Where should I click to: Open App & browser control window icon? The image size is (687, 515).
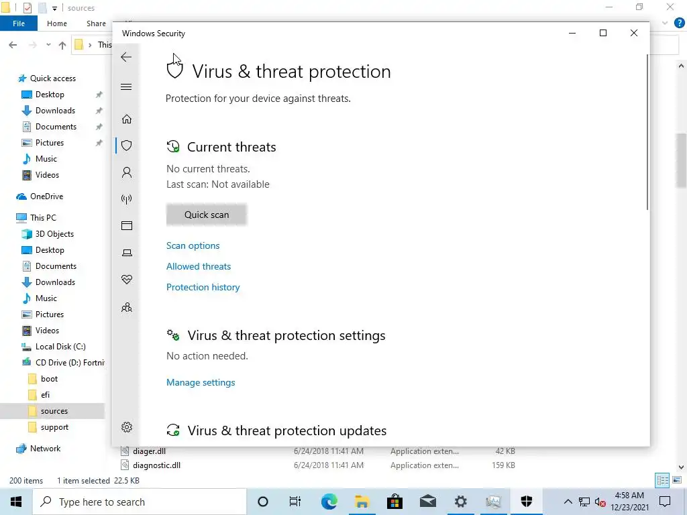[x=127, y=225]
